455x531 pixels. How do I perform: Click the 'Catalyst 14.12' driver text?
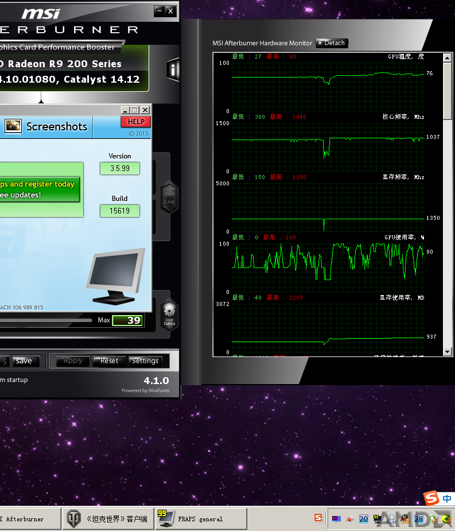pos(102,79)
